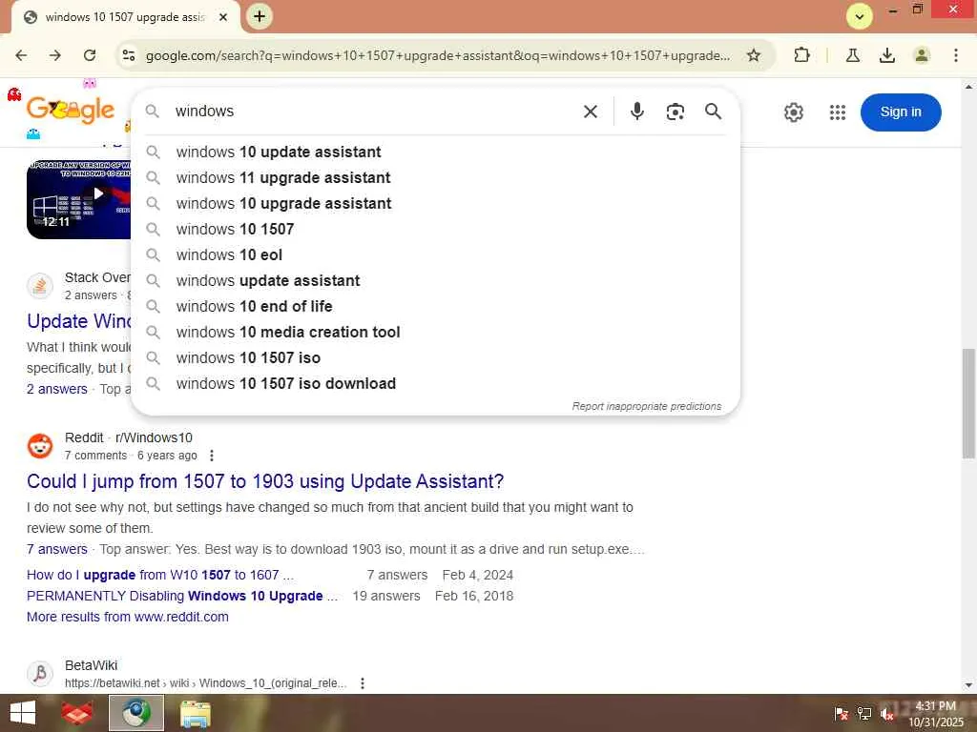Select suggestion windows 11 upgrade assistant
Screen dimensions: 977x732
point(435,178)
